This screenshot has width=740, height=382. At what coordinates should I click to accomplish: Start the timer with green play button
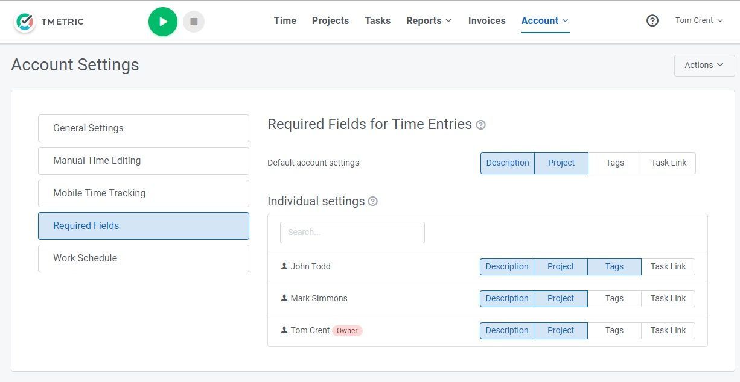point(163,22)
